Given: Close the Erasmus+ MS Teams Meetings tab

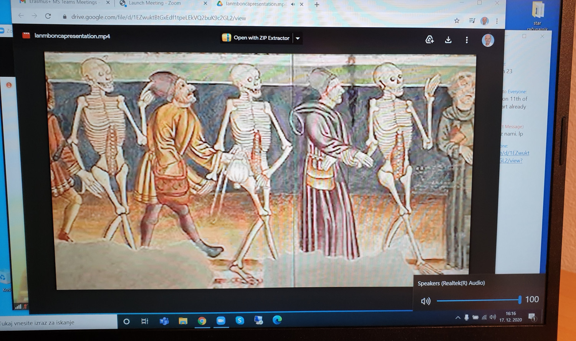Looking at the screenshot, I should pyautogui.click(x=108, y=3).
